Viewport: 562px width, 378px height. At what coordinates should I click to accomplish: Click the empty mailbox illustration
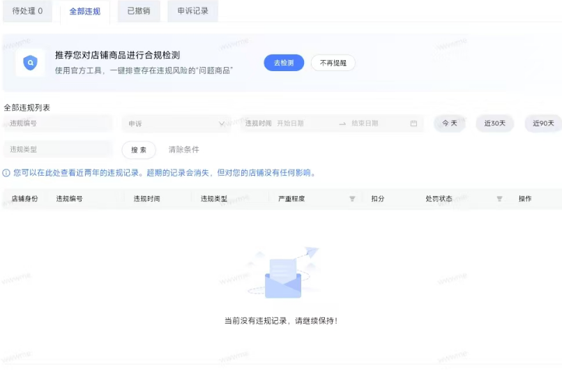283,277
